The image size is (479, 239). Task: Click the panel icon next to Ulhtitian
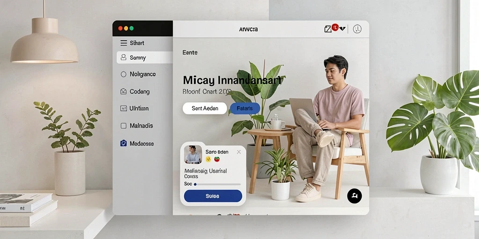(x=123, y=108)
